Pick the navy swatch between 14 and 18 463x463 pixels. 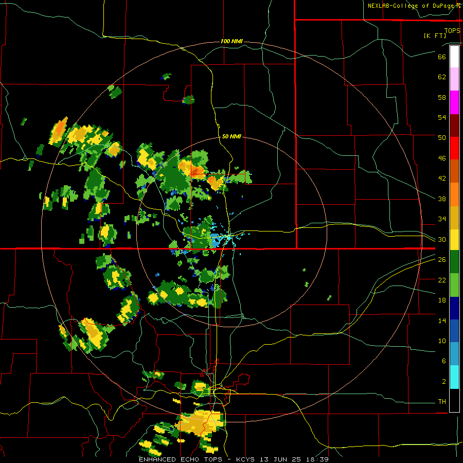[x=454, y=308]
